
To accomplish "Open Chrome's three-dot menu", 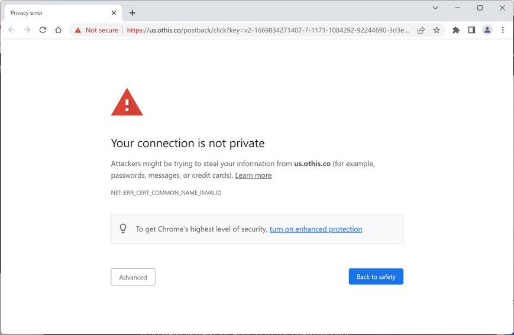I will pos(503,30).
